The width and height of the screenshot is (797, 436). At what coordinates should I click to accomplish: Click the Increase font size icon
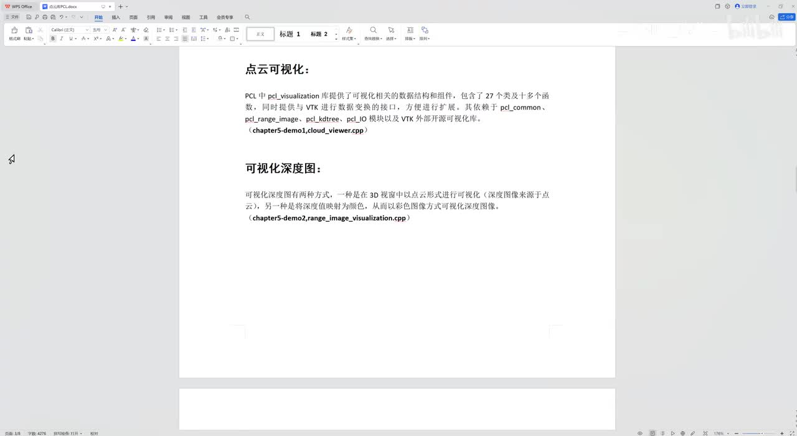click(x=115, y=30)
